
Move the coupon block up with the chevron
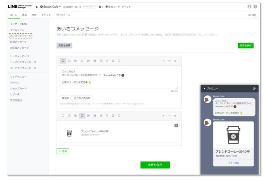pos(163,116)
